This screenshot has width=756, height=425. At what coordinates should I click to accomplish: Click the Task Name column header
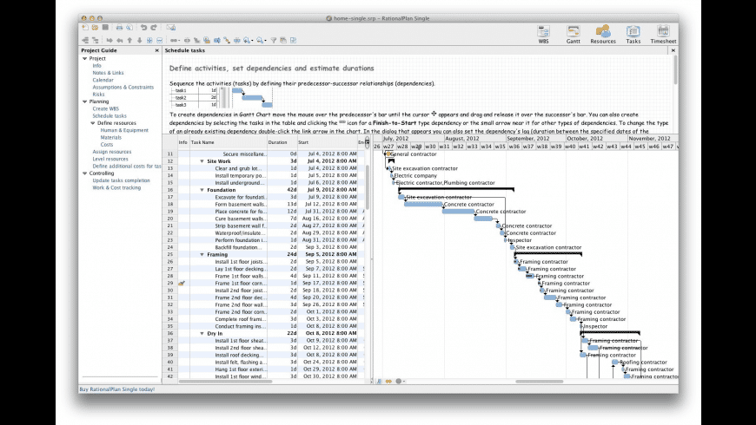229,142
